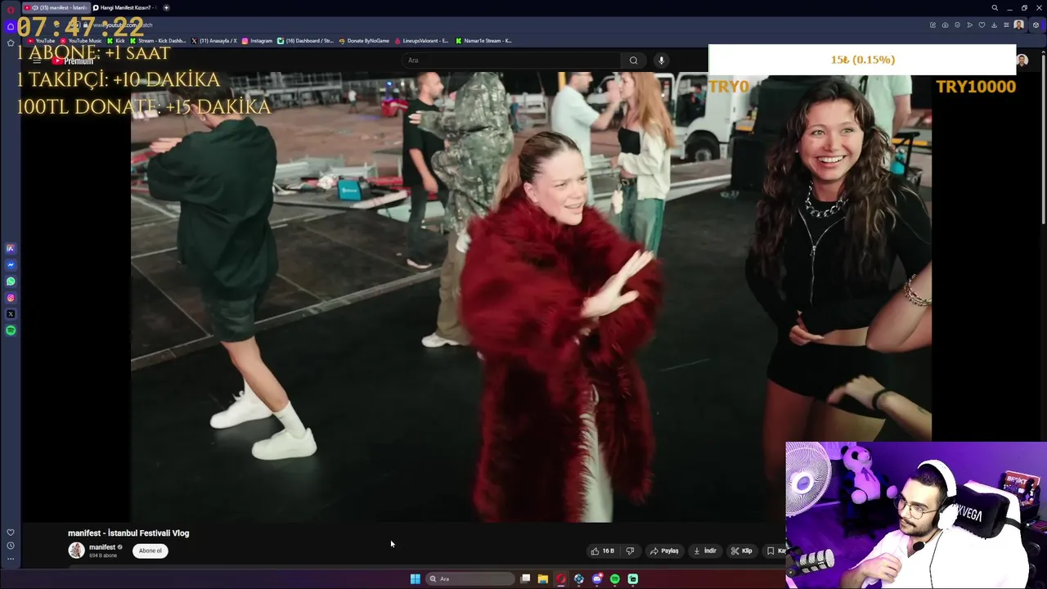Dislike the video with the thumbs-down button
Image resolution: width=1047 pixels, height=589 pixels.
pyautogui.click(x=630, y=551)
